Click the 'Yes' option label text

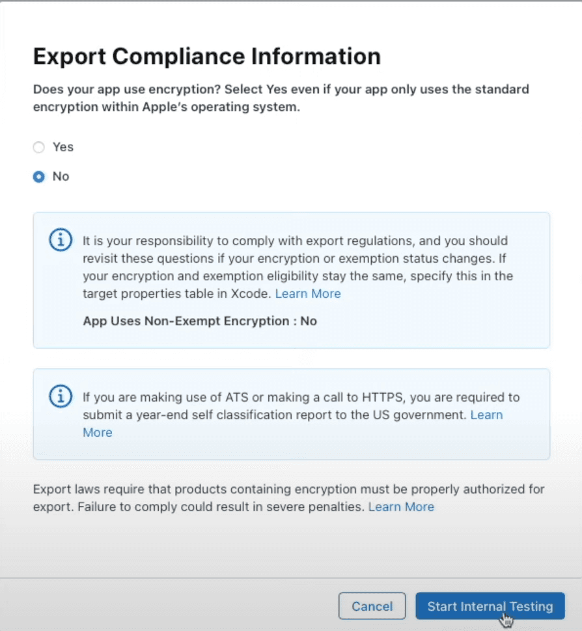[x=63, y=147]
